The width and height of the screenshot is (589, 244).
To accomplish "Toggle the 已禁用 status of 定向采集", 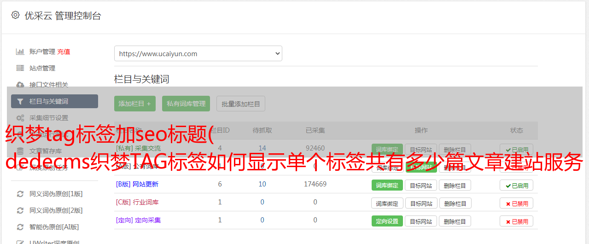I will pos(517,221).
